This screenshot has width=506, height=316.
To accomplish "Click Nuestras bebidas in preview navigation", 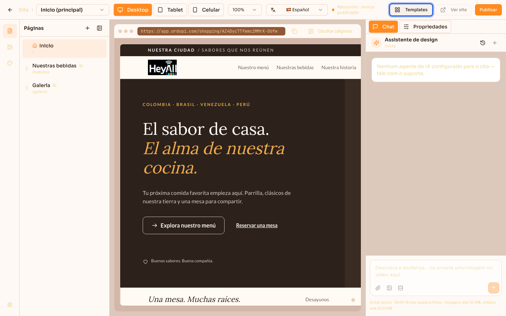I will 295,67.
